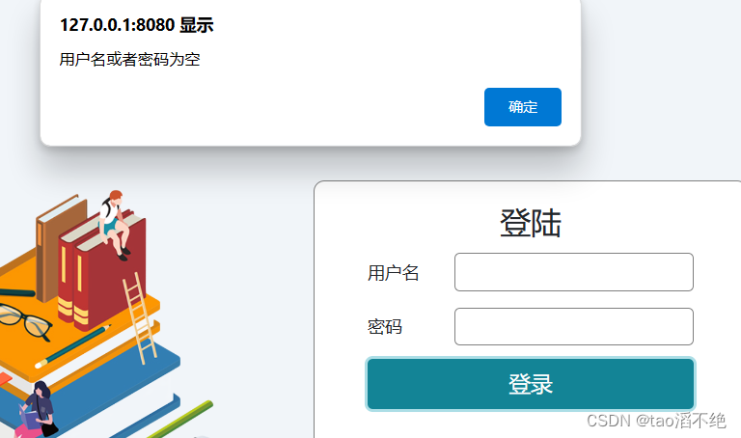
Task: Click the wooden ladder illustration
Action: tap(140, 318)
